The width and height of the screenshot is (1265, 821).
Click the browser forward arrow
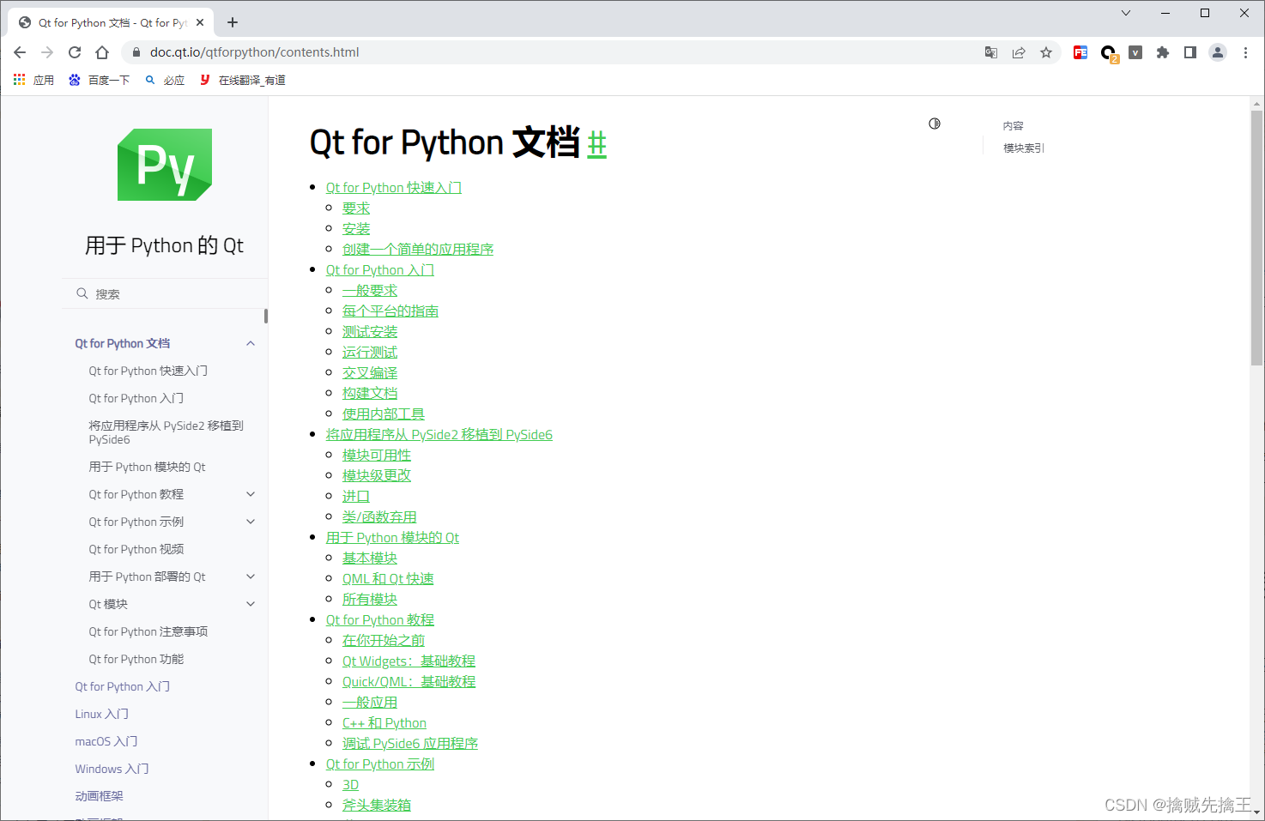tap(47, 52)
